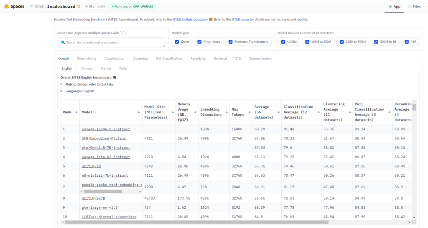This screenshot has width=428, height=228.
Task: Click the Running on CPU UPGRADE badge
Action: click(132, 7)
